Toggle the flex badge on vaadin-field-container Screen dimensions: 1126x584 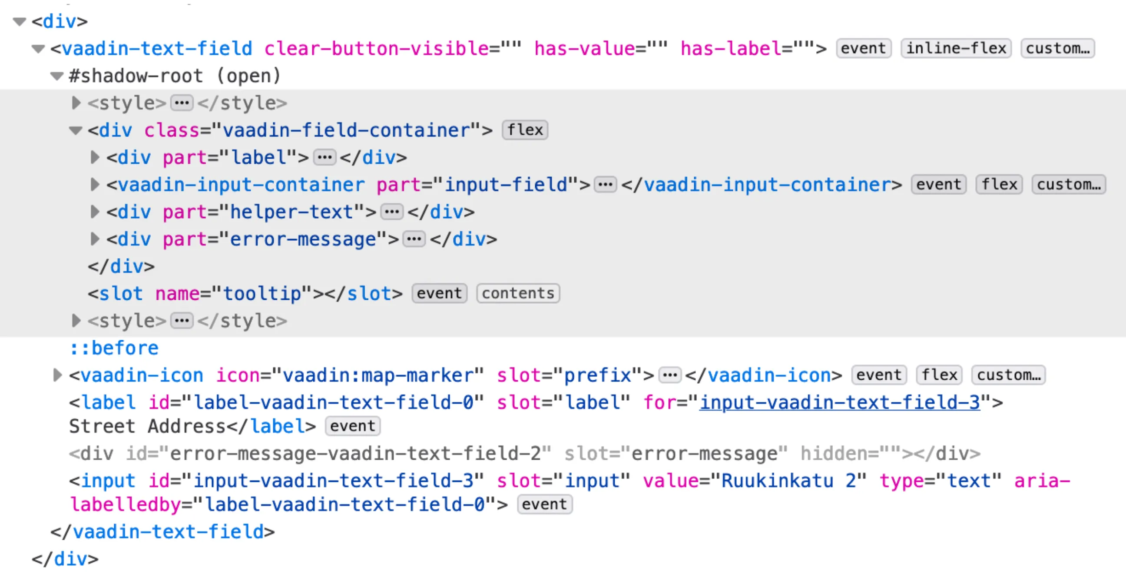click(x=525, y=130)
